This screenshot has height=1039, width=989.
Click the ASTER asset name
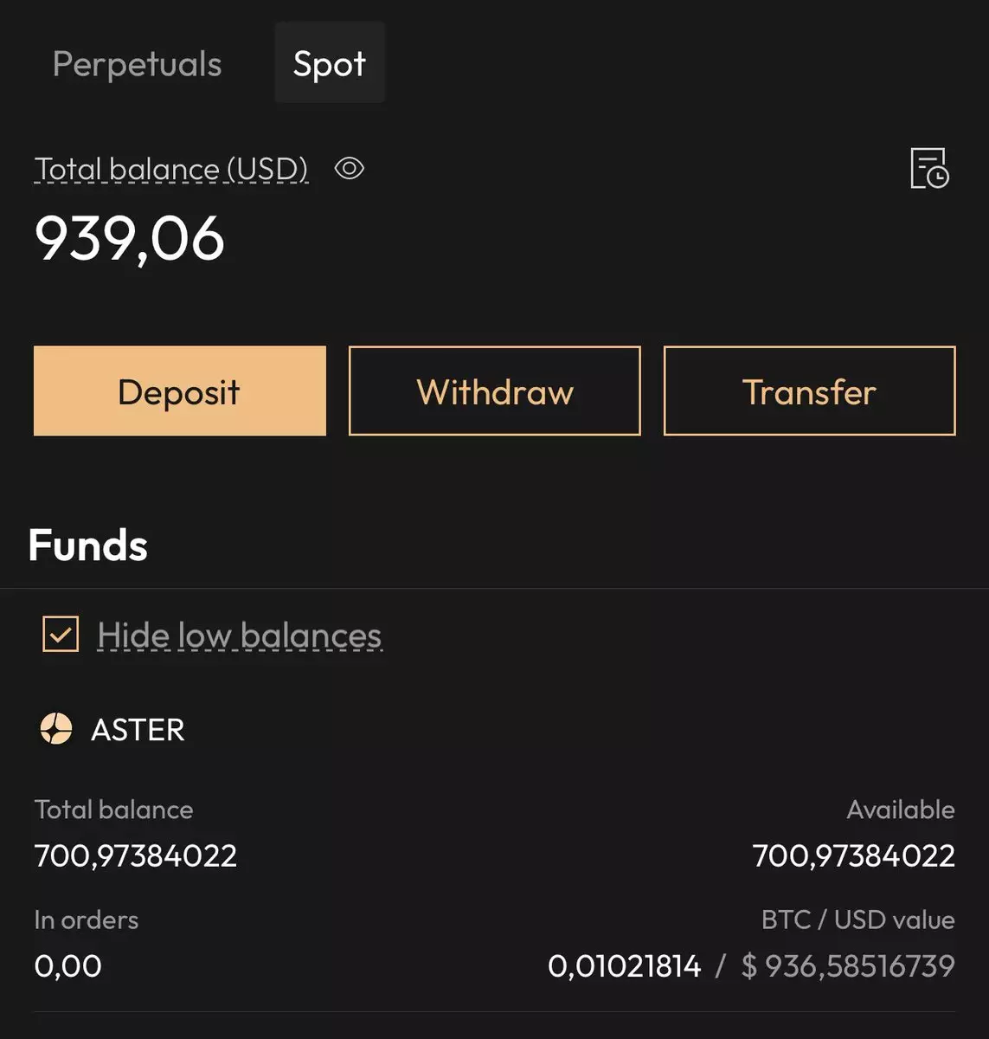click(138, 730)
